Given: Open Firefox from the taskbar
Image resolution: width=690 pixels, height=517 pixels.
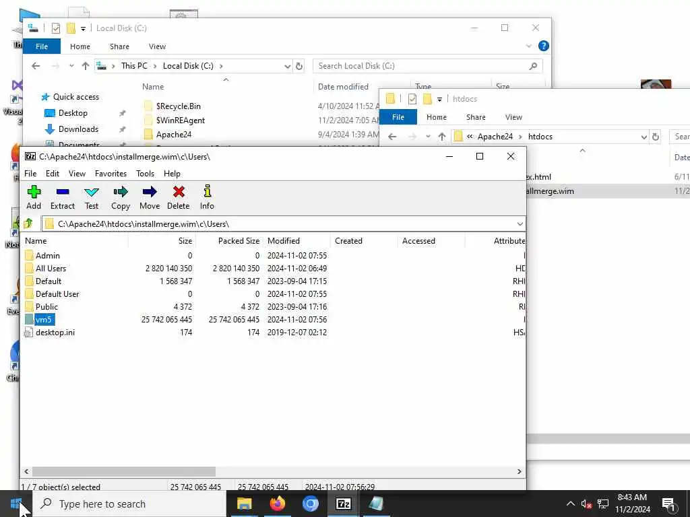Looking at the screenshot, I should (277, 504).
